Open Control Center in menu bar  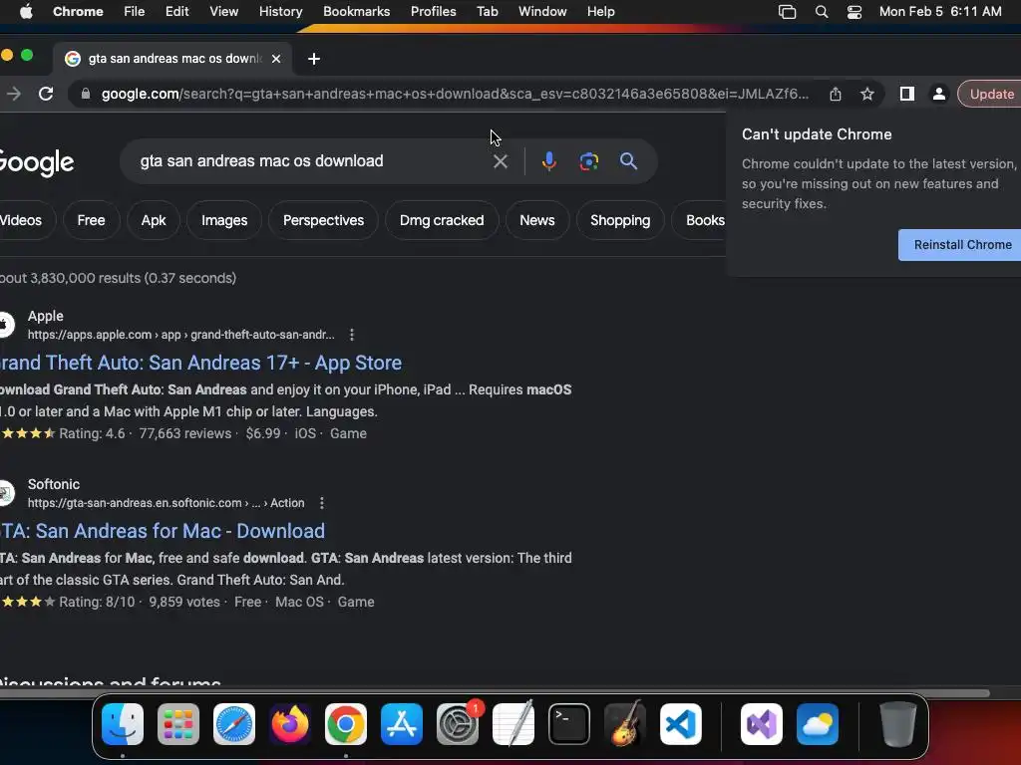(854, 12)
